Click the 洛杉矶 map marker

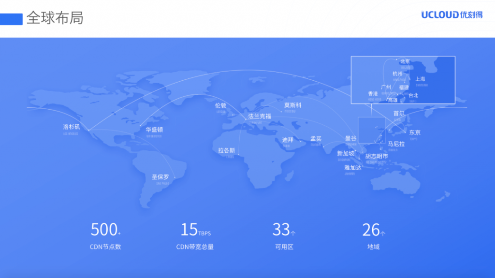point(71,127)
